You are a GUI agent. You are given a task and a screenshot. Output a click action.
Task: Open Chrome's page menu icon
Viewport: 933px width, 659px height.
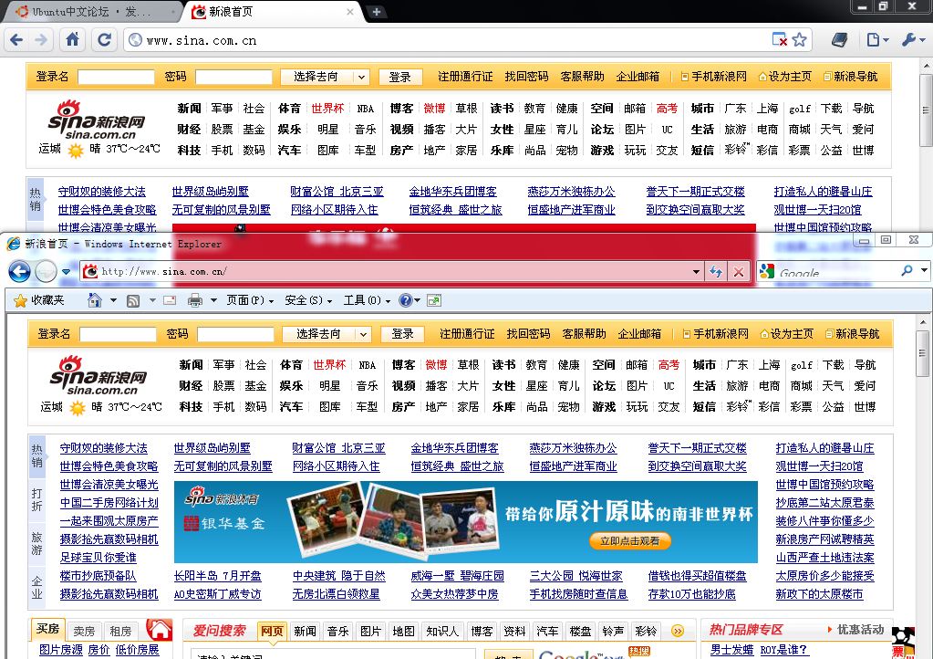click(877, 40)
